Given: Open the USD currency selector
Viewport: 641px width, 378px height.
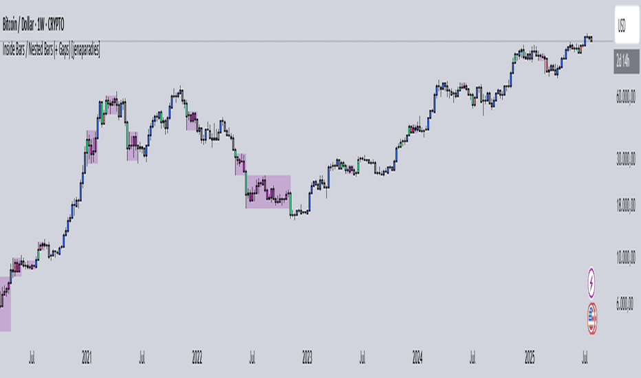Looking at the screenshot, I should pyautogui.click(x=627, y=25).
